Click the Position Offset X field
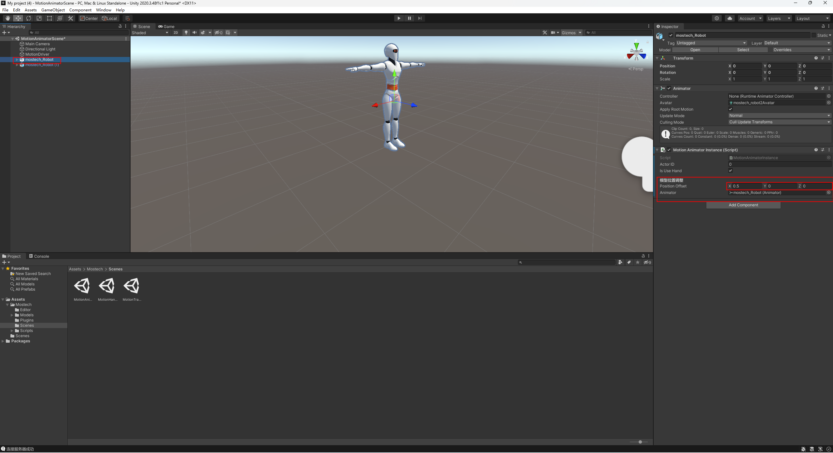Viewport: 833px width, 453px height. tap(747, 186)
